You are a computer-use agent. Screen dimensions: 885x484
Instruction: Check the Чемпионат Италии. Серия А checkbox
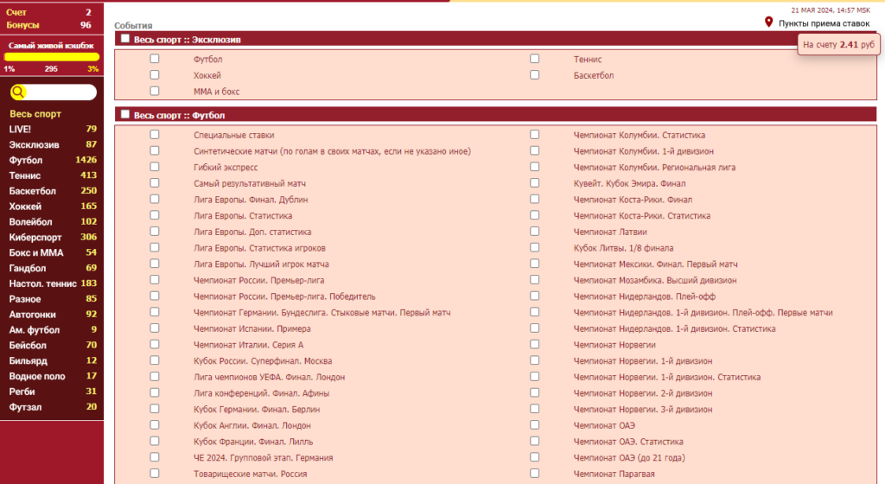click(155, 344)
